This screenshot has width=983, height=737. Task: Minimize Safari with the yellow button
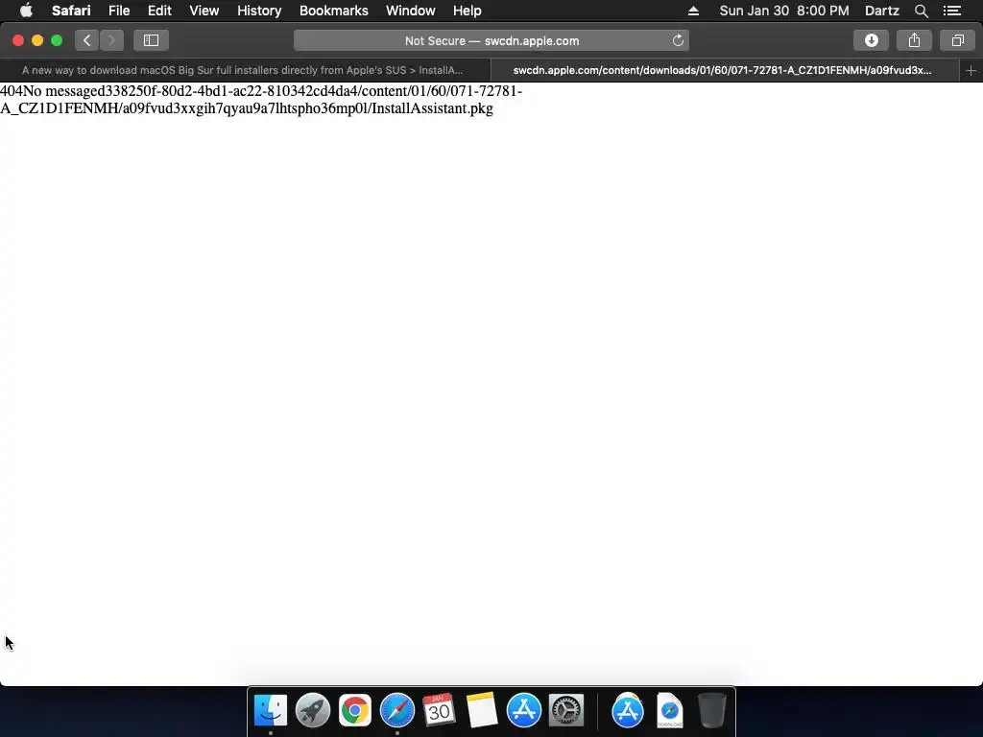point(37,40)
